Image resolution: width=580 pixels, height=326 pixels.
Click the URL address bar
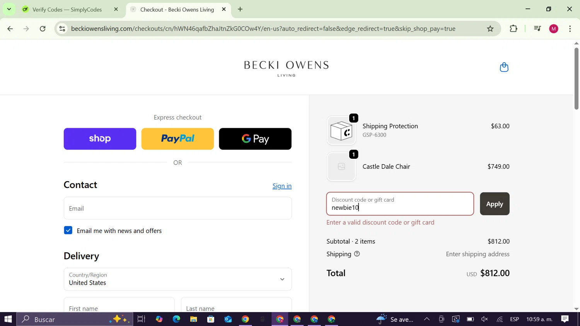[263, 29]
